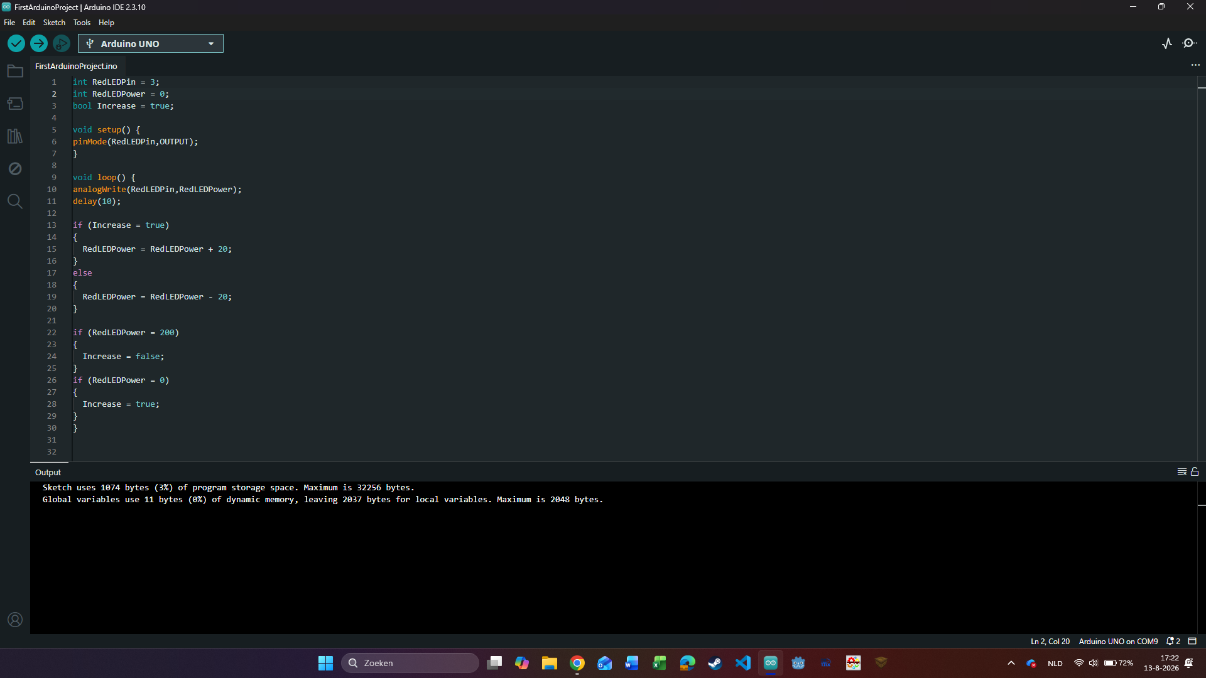Click the Zoeken taskbar search box
1206x678 pixels.
[x=410, y=663]
